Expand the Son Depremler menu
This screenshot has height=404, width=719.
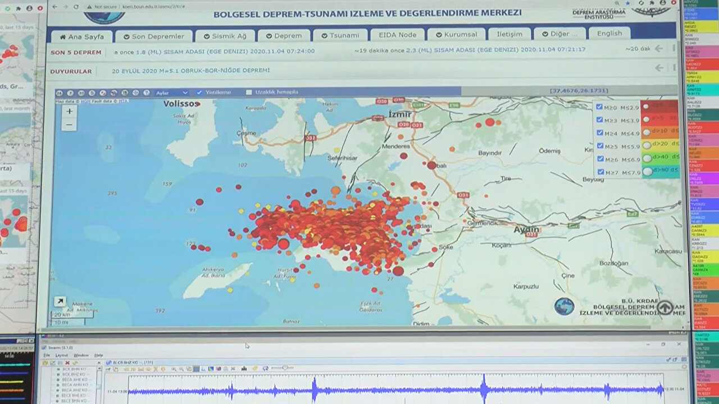[153, 35]
